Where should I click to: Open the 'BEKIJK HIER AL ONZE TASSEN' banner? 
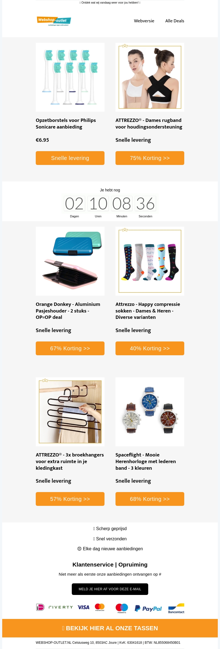(110, 628)
